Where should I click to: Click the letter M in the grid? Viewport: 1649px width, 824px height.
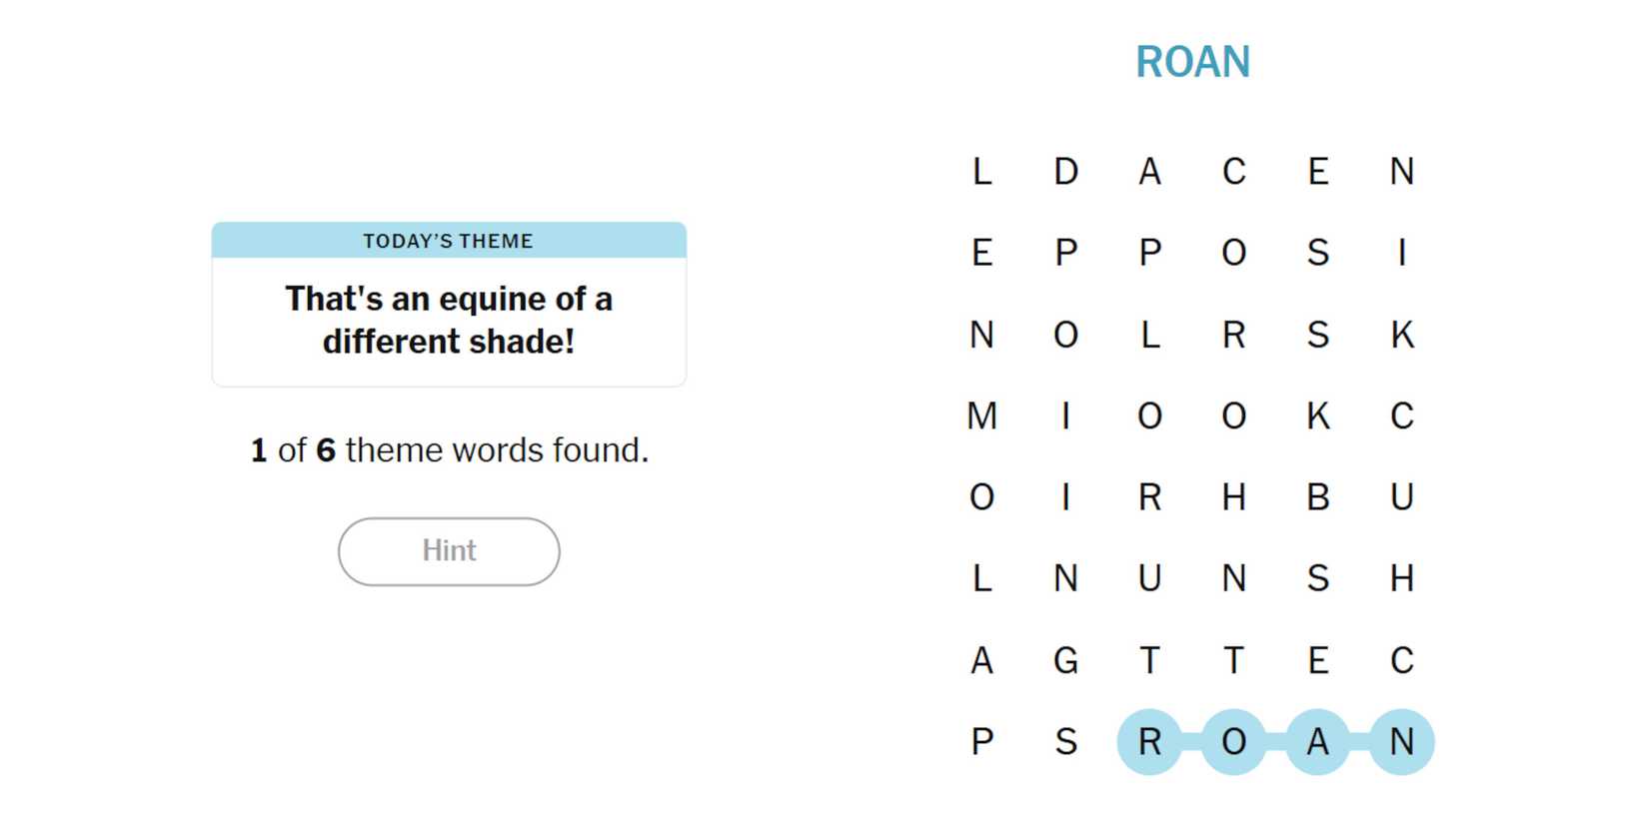point(981,415)
